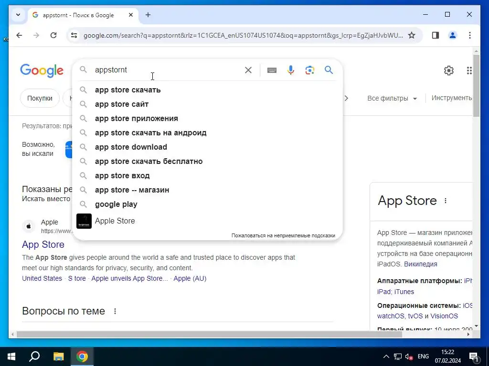Go back to the previous page
The height and width of the screenshot is (366, 489).
19,35
